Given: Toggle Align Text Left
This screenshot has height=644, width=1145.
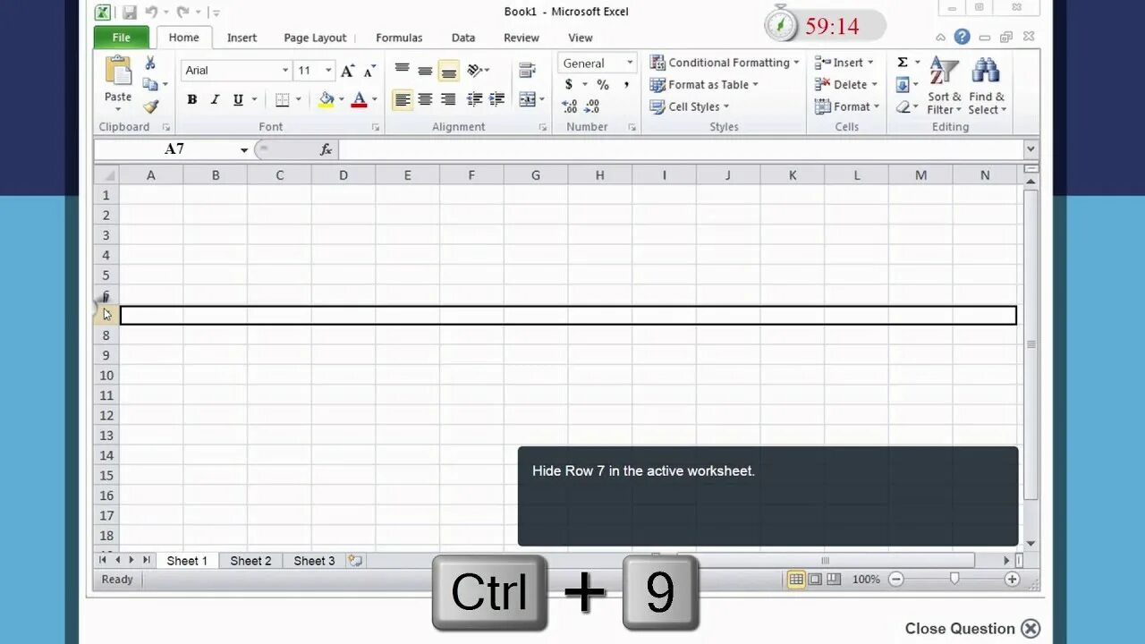Looking at the screenshot, I should (403, 99).
